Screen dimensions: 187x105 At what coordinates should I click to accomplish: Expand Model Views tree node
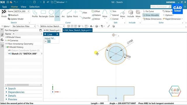point(6,37)
